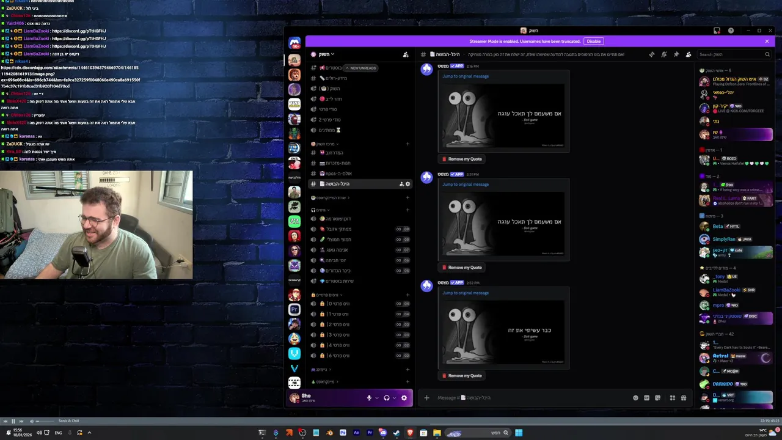Open Edit Channel gear on selected channel
The height and width of the screenshot is (440, 782).
408,184
